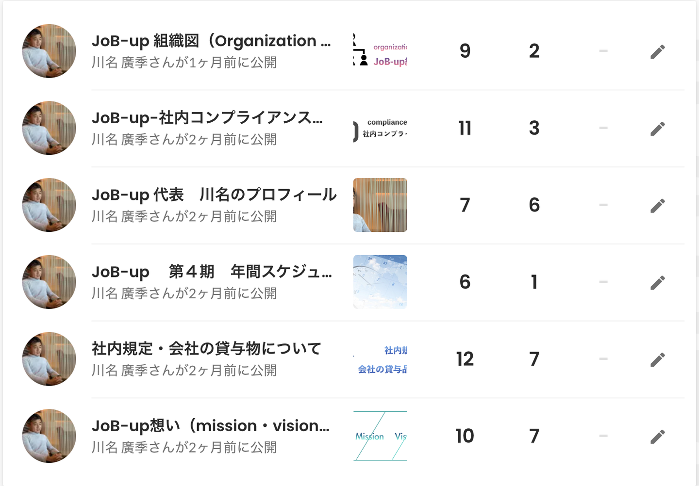The image size is (699, 486).
Task: Open JoB-up 代表 川名のプロフィール
Action: (214, 195)
